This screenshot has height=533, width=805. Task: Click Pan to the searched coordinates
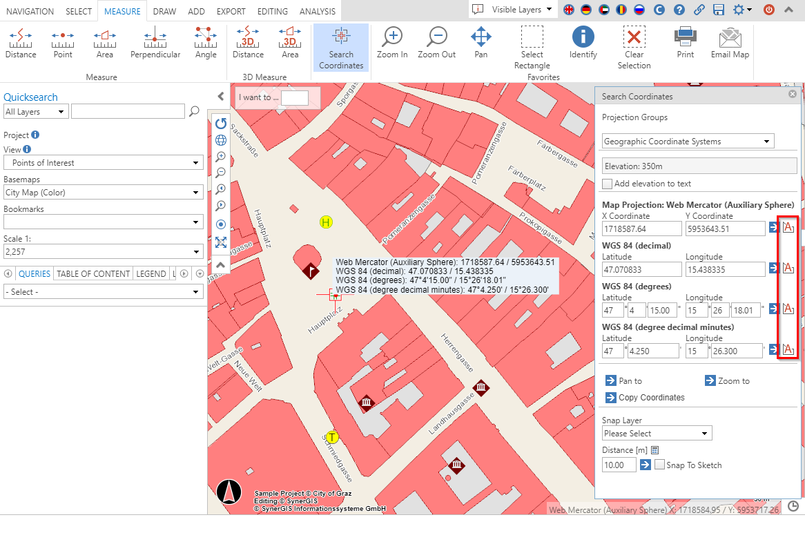click(623, 380)
